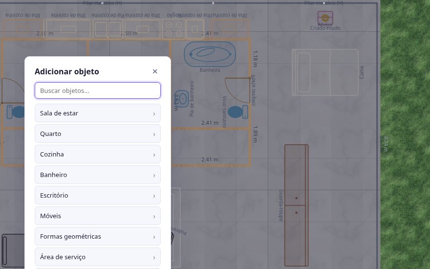Open the Banheiro category
430x269 pixels.
[x=98, y=175]
